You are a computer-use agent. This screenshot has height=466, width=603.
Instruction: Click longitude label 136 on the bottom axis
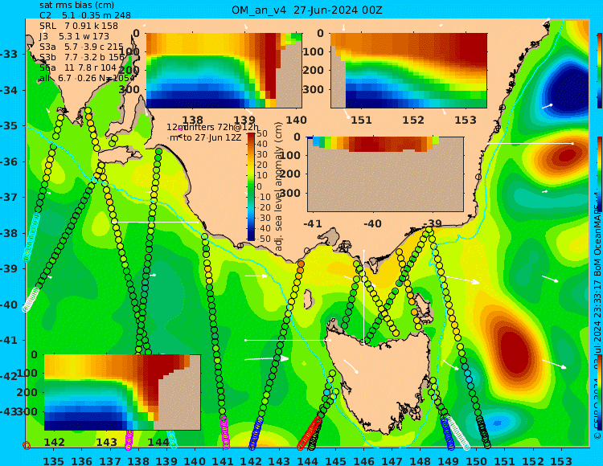click(x=81, y=460)
